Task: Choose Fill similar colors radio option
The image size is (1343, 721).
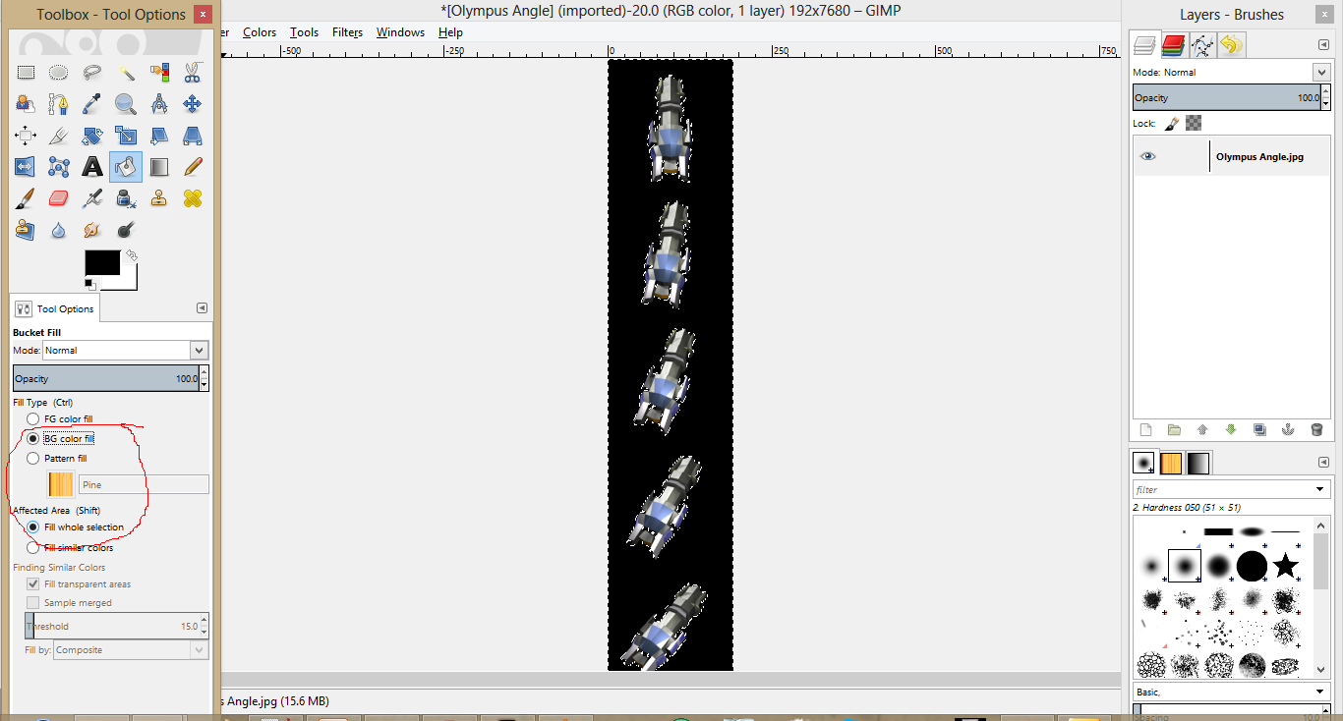Action: pos(33,547)
